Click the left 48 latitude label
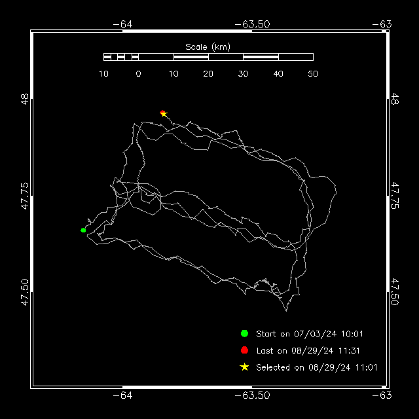 (25, 99)
